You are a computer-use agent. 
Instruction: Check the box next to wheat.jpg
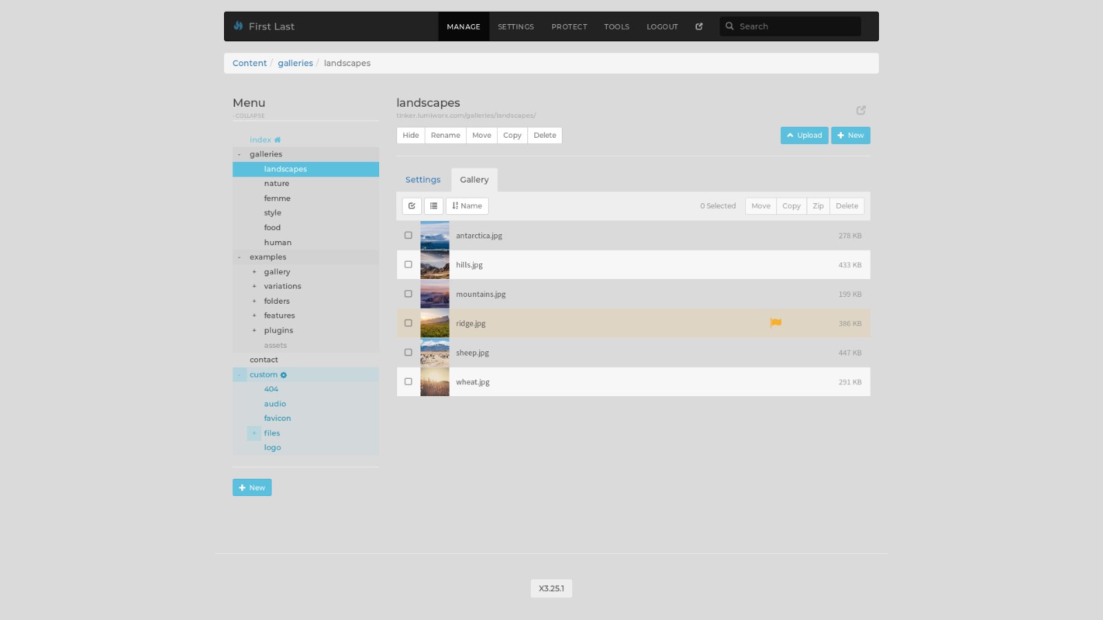tap(408, 382)
